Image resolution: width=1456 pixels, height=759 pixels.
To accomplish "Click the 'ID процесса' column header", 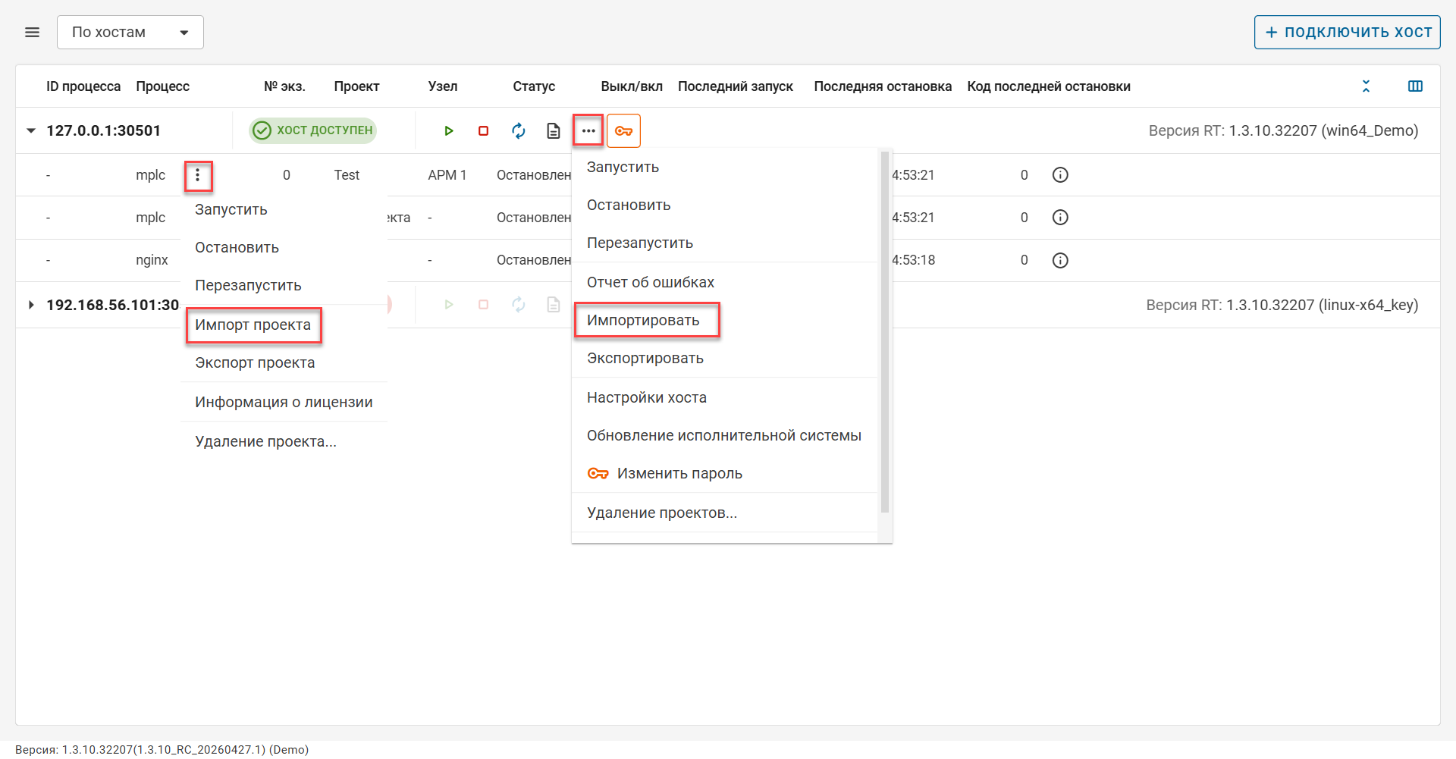I will click(83, 86).
